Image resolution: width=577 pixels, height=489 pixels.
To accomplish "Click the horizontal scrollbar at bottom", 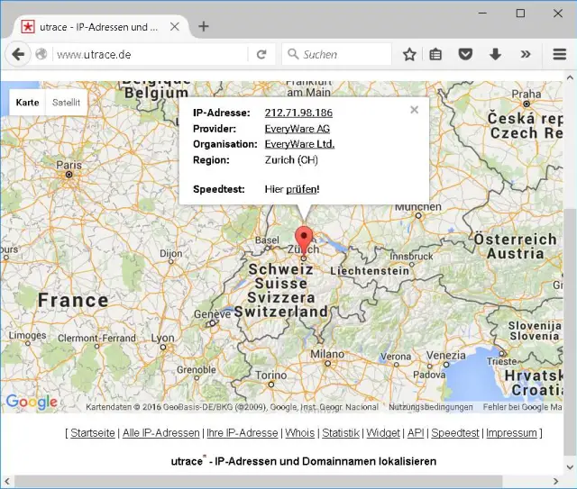I will click(270, 481).
